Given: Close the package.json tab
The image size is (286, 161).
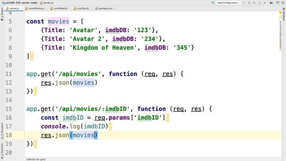Looking at the screenshot, I should [114, 8].
